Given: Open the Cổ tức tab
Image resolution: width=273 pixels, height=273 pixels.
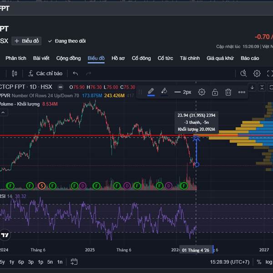Looking at the screenshot, I should (x=165, y=58).
